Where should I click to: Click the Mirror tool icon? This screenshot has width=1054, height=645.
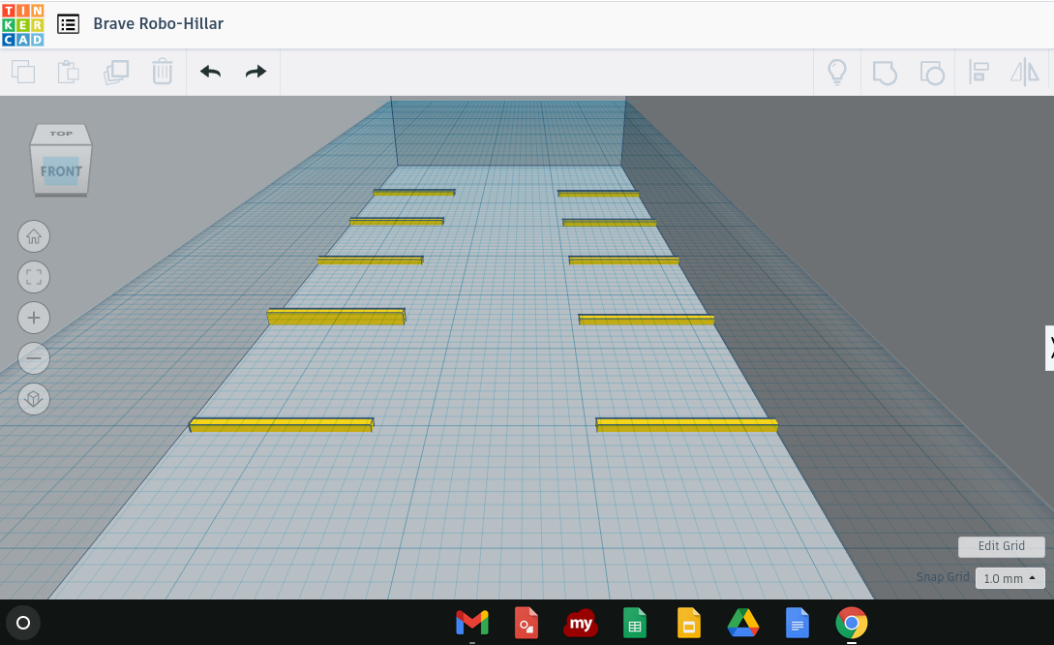coord(1024,72)
